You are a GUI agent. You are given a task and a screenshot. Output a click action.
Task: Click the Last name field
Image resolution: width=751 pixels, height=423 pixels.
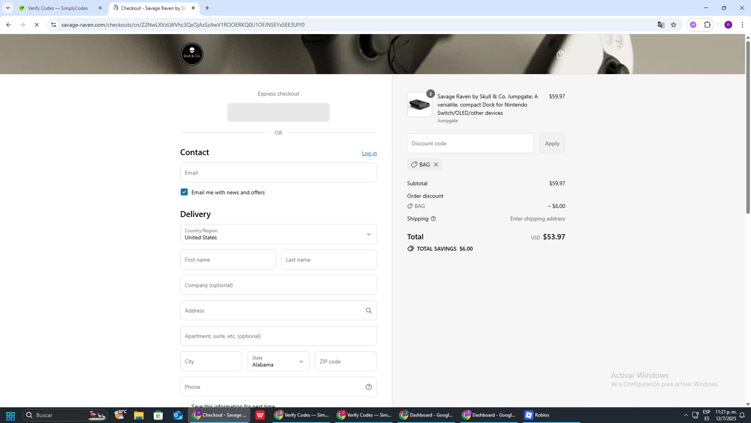point(329,260)
